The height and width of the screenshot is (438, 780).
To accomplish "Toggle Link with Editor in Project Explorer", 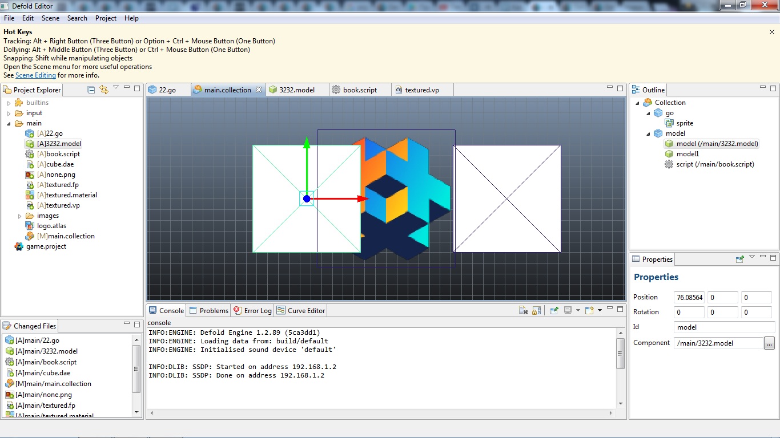I will [x=104, y=90].
